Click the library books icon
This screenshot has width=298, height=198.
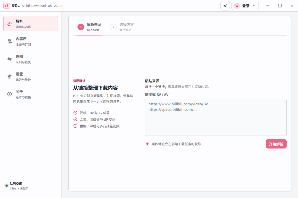[x=9, y=42]
